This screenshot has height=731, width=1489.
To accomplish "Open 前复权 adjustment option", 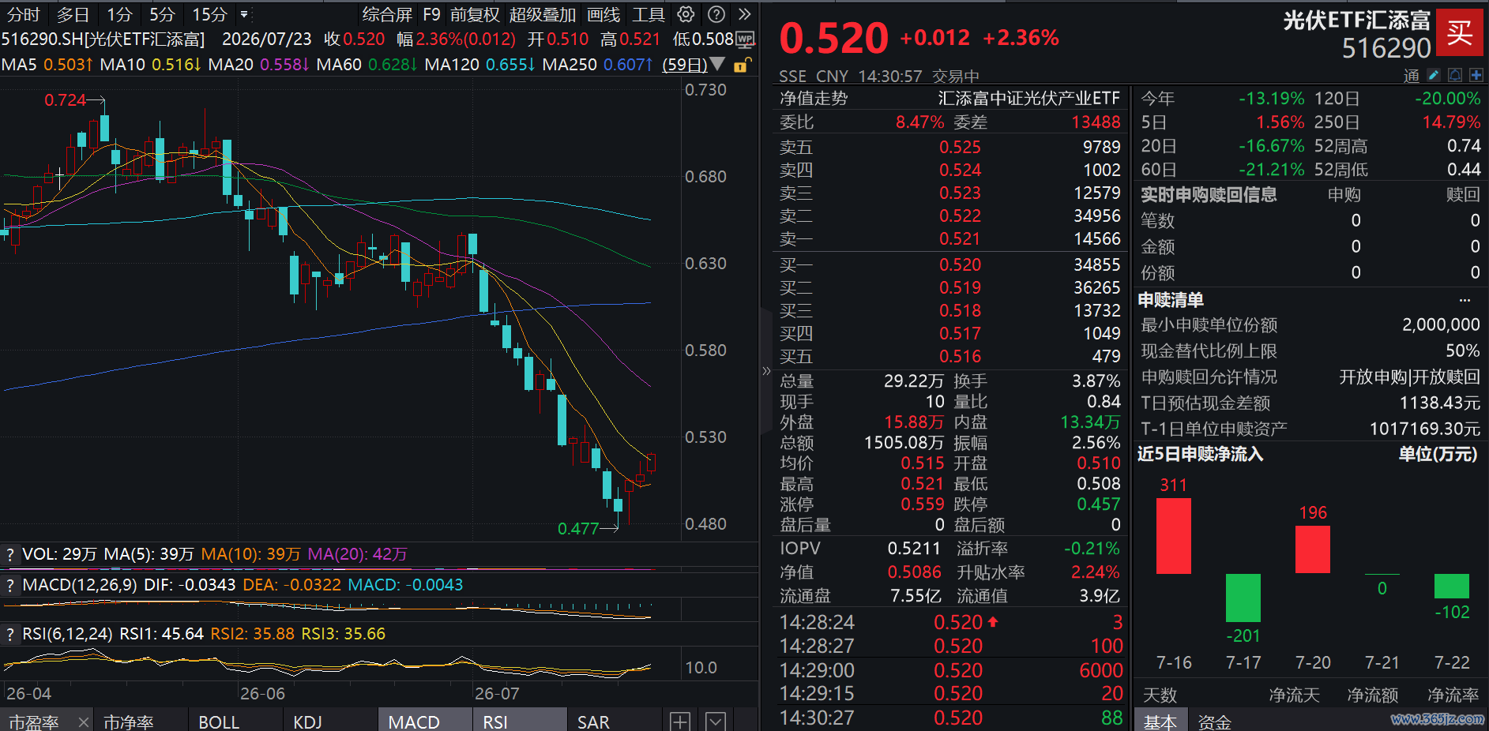I will tap(475, 14).
